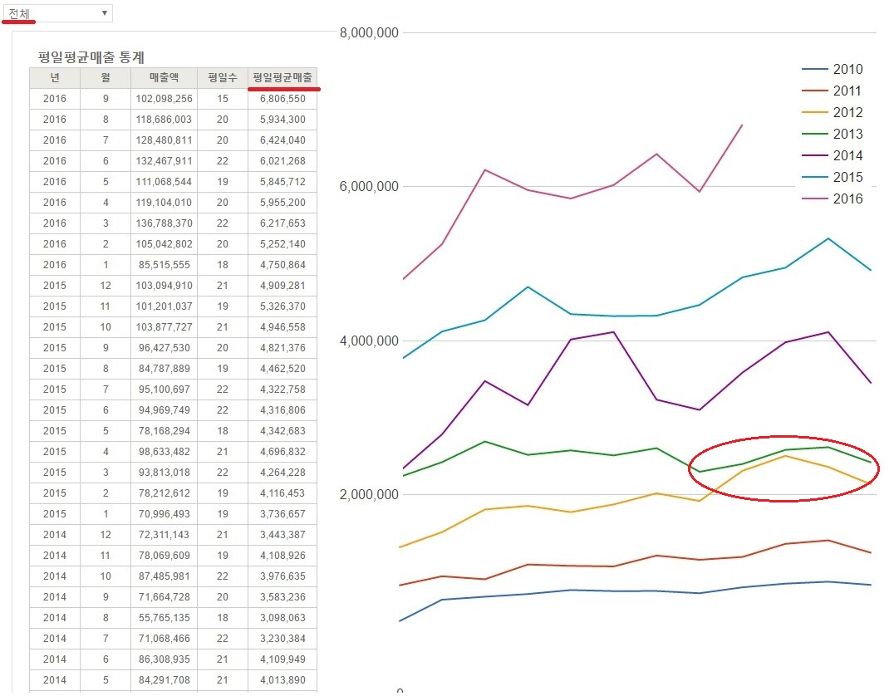Click average cell 4,462,520
The image size is (894, 696).
[282, 369]
